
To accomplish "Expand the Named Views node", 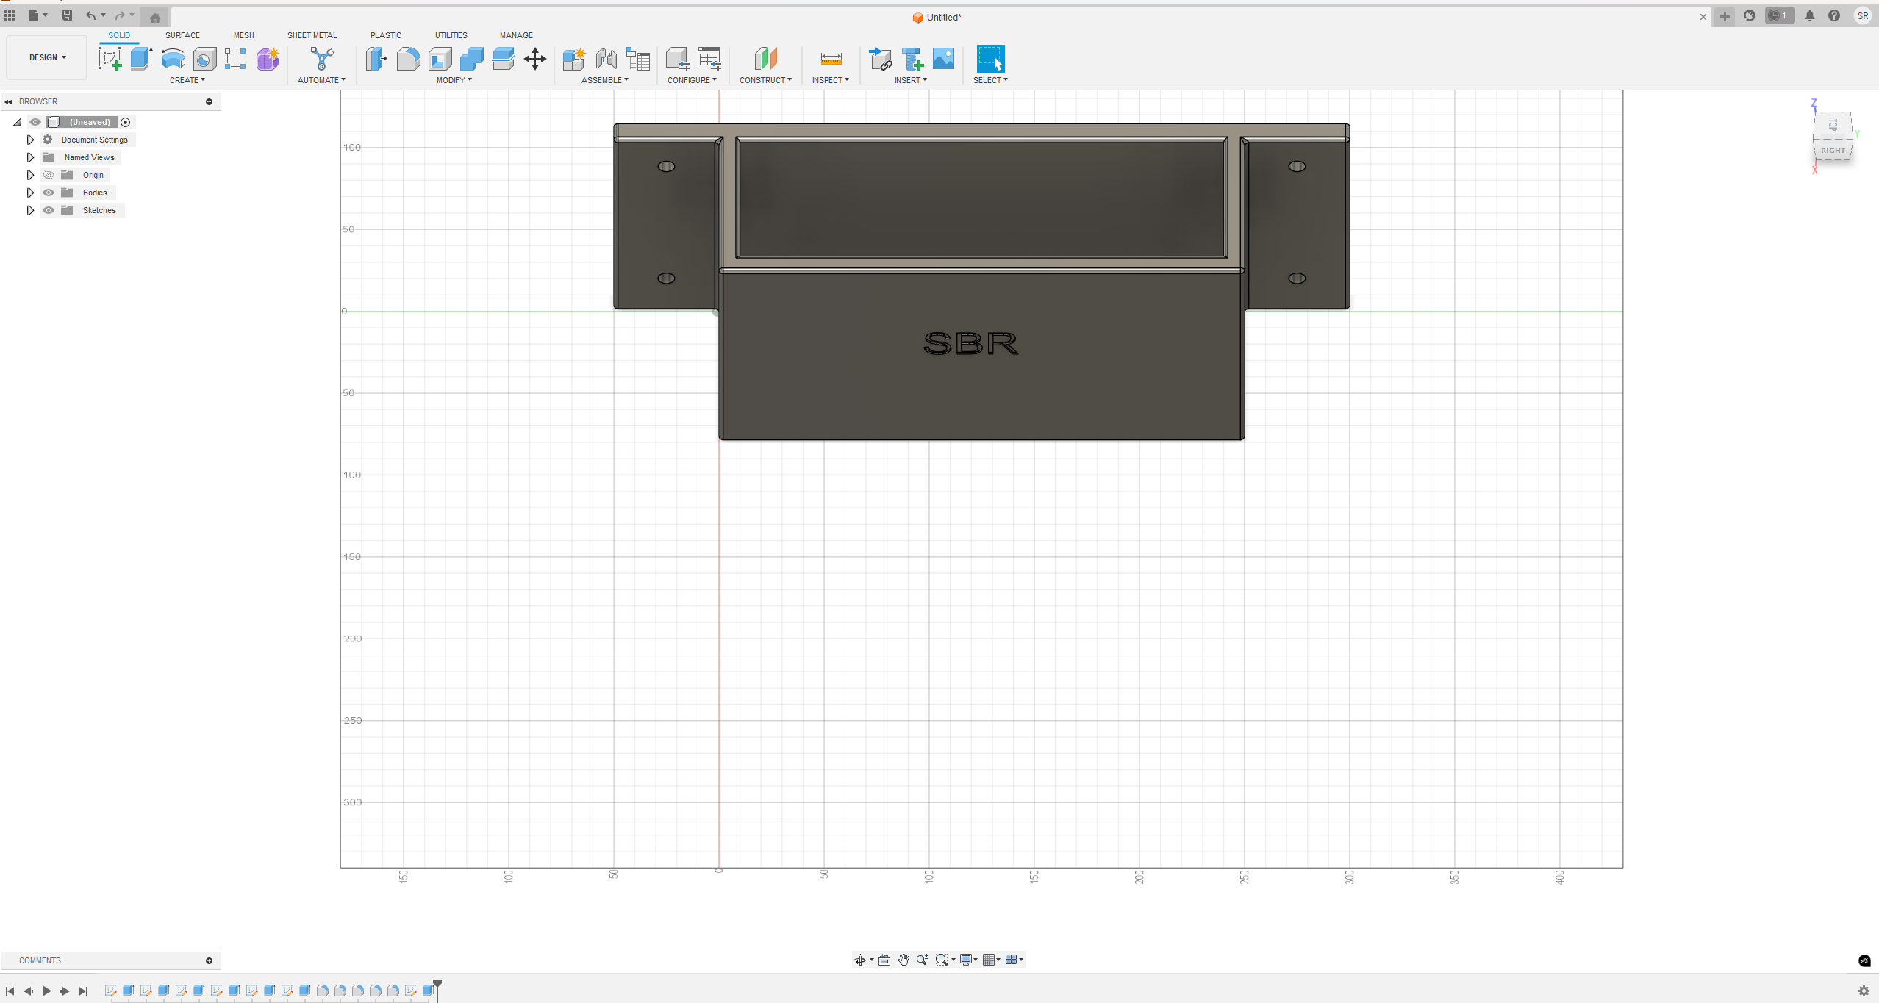I will 30,157.
